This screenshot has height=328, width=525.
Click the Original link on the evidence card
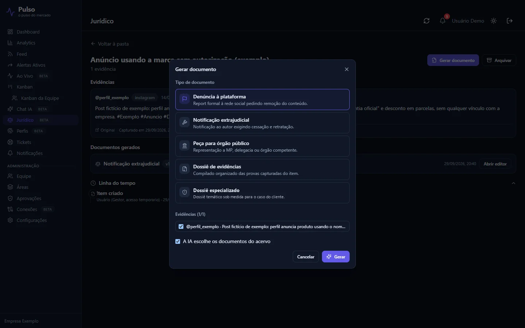click(105, 130)
